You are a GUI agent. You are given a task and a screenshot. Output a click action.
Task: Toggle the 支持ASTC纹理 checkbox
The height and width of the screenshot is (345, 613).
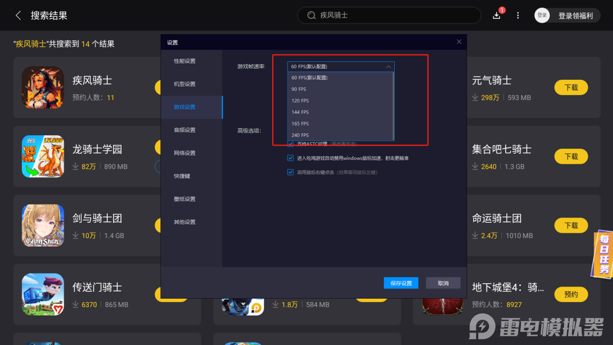291,143
